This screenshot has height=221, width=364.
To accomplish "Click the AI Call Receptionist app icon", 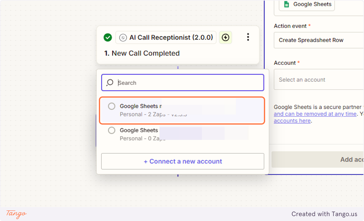I will coord(123,38).
